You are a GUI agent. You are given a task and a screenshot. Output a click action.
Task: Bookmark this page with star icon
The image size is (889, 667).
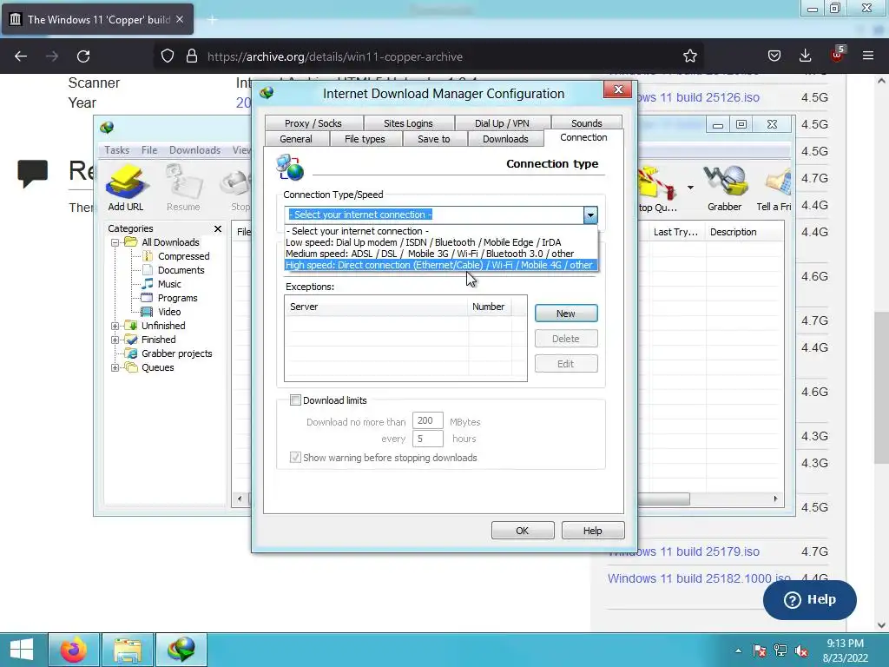click(x=690, y=56)
